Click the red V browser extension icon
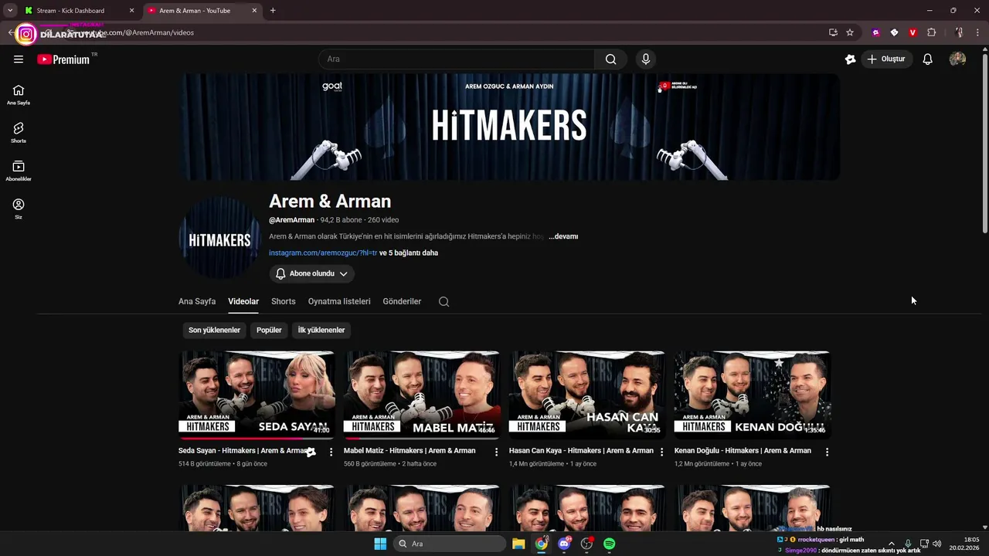This screenshot has height=556, width=989. (x=913, y=32)
